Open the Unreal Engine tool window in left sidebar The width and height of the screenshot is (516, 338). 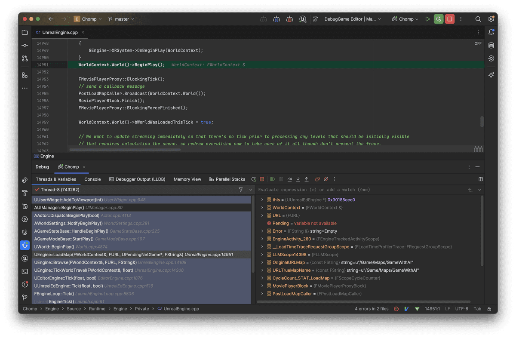tap(25, 258)
